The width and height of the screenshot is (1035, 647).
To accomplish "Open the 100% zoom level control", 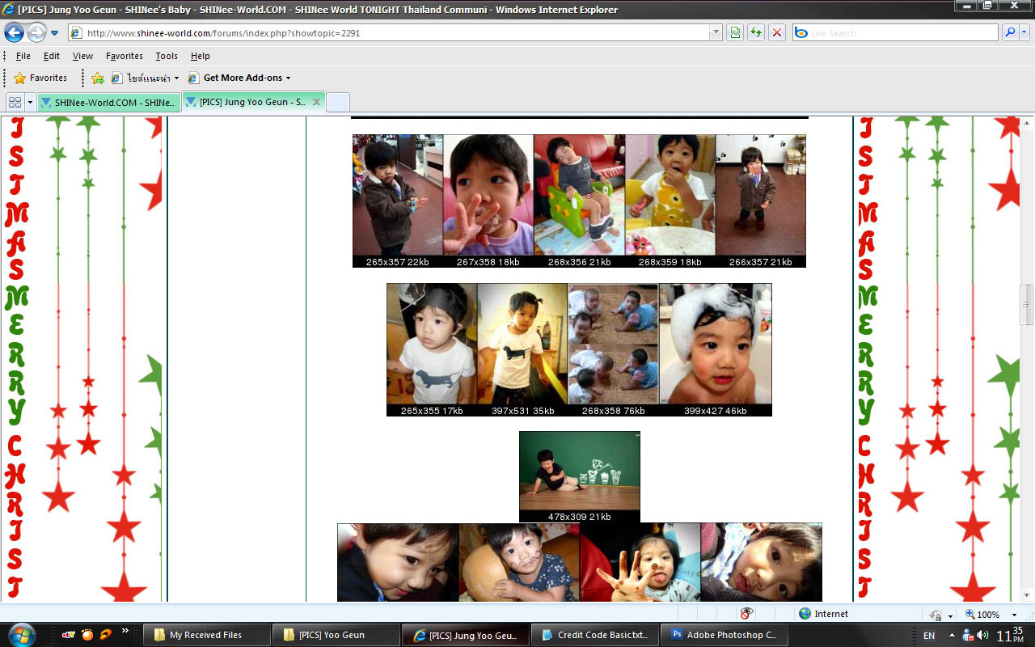I will (x=982, y=615).
